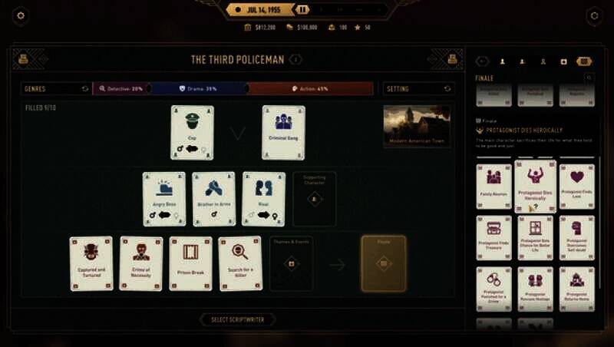Pick the Family Reunion finale card
This screenshot has width=614, height=347.
click(x=494, y=187)
